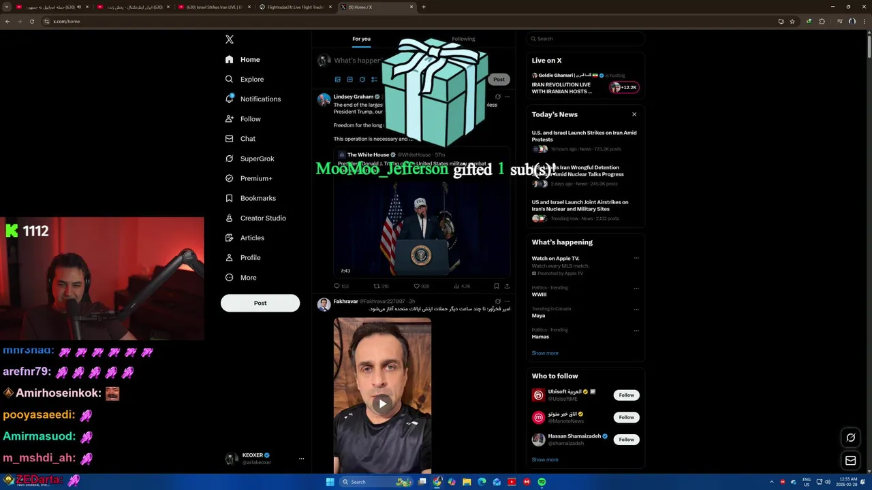The image size is (872, 490).
Task: Click the What's happening compose field
Action: click(358, 61)
